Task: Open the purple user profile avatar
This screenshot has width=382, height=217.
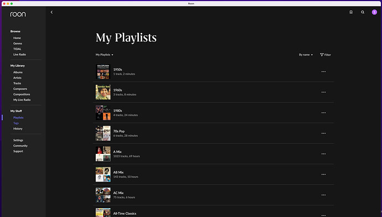Action: click(374, 12)
